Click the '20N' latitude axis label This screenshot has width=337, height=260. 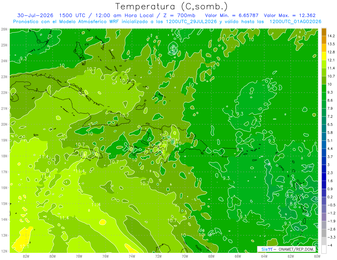point(4,124)
